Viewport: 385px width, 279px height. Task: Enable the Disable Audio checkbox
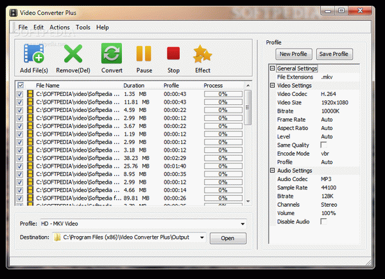[323, 221]
